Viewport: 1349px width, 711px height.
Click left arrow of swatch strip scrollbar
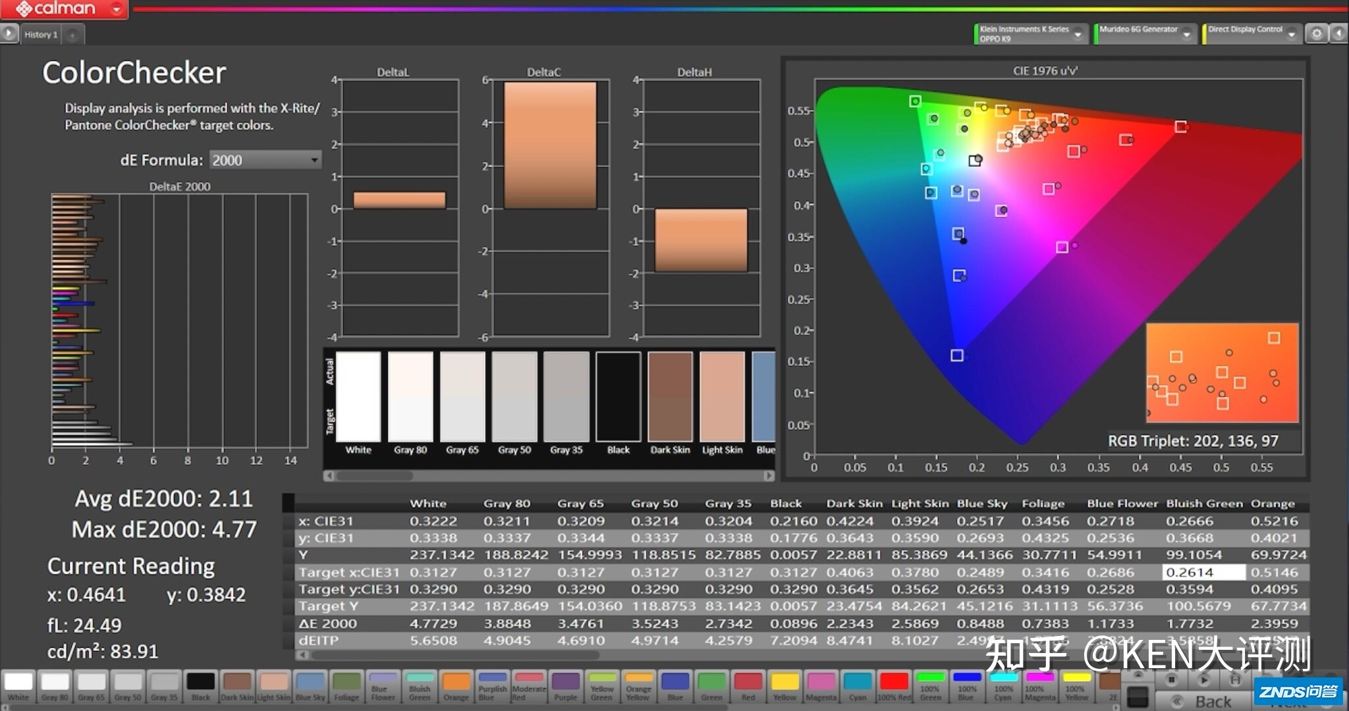pyautogui.click(x=328, y=475)
